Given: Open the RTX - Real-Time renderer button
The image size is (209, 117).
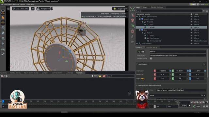Looking at the screenshot, I should click(21, 9).
